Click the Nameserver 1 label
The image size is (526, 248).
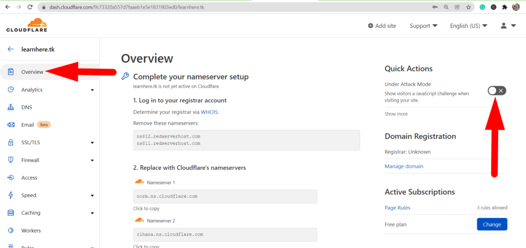point(161,183)
